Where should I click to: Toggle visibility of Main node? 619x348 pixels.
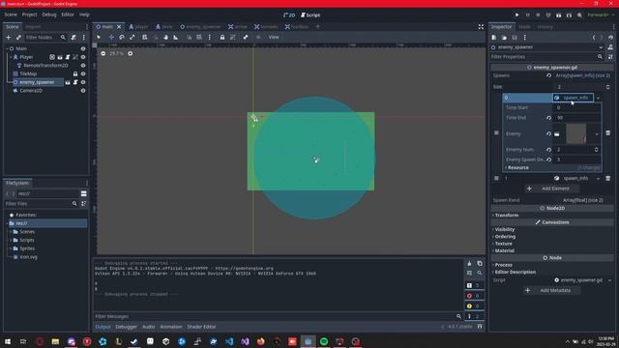83,48
